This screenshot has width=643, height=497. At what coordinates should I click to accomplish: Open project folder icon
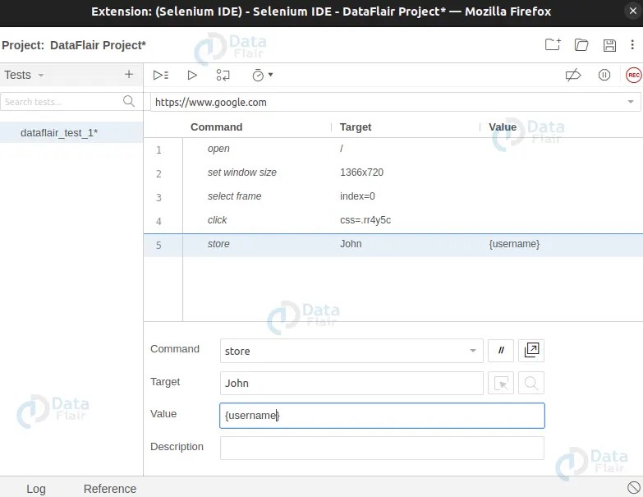pos(581,44)
